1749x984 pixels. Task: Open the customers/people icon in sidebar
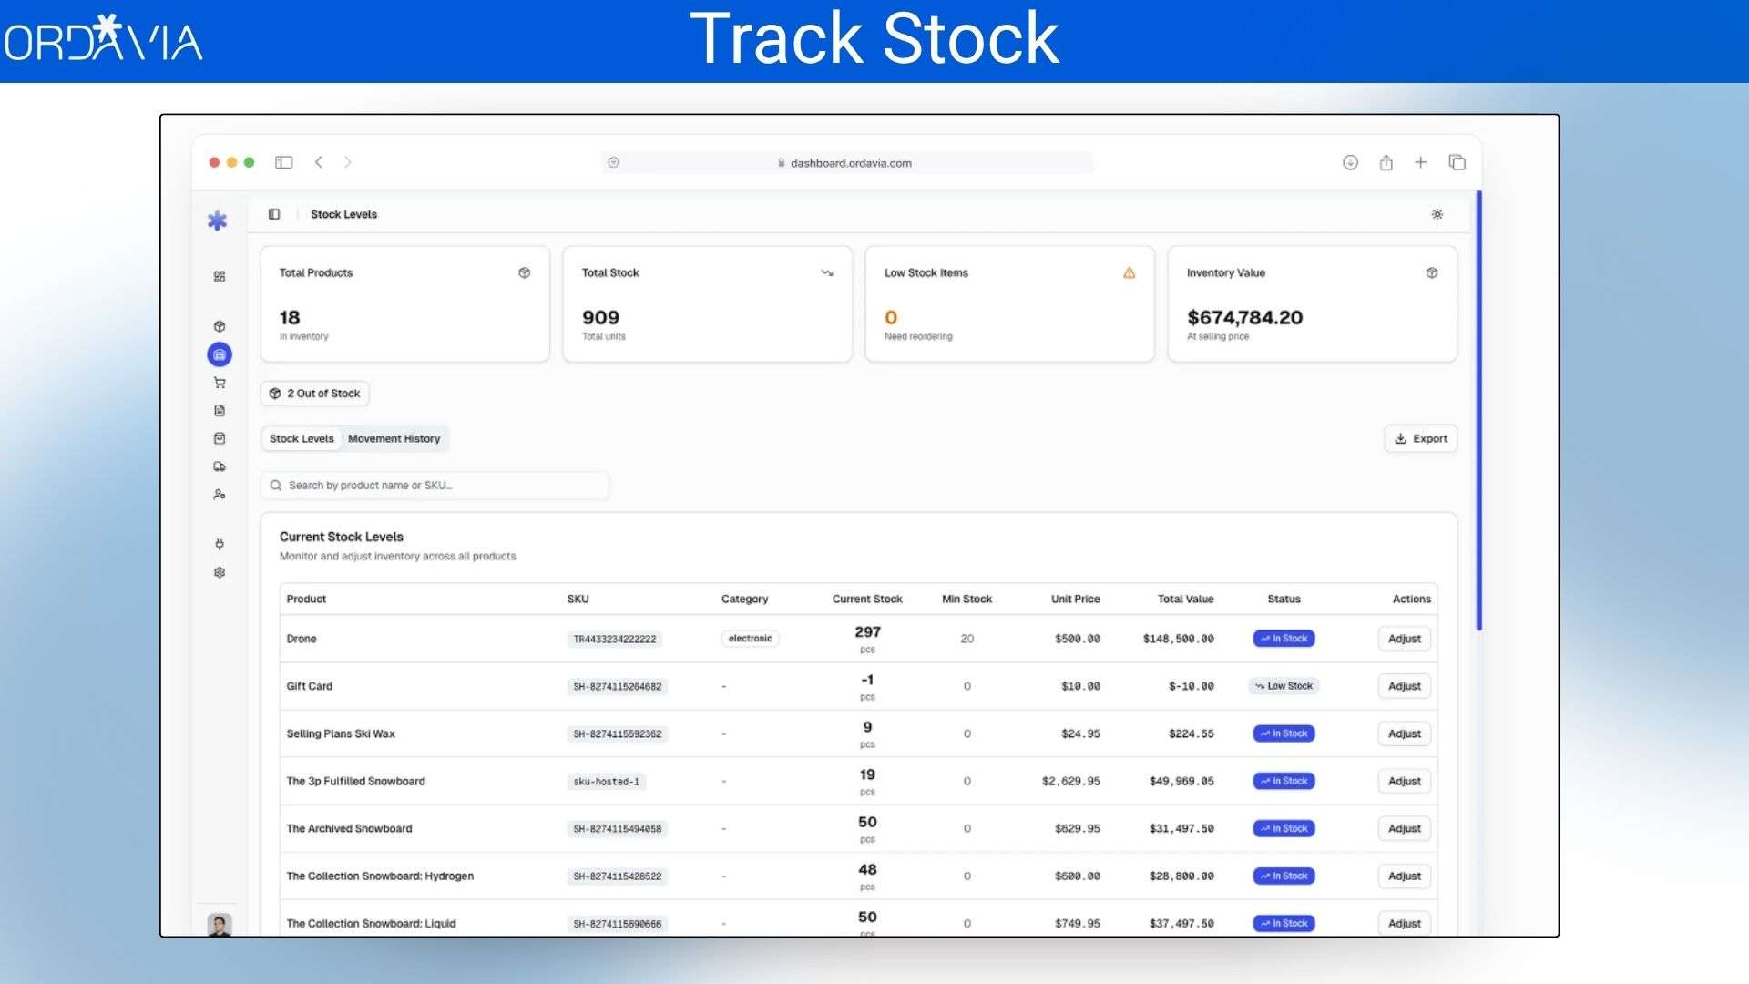[219, 494]
